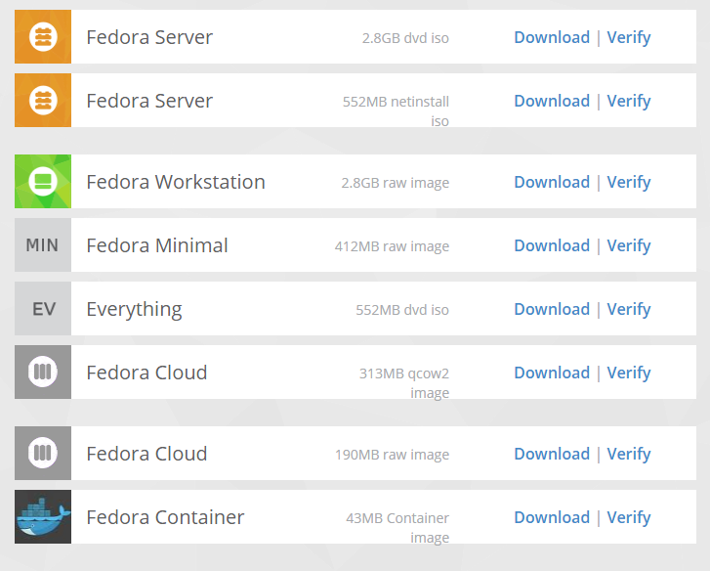Download Fedora Container 43MB image
This screenshot has height=571, width=710.
(552, 517)
